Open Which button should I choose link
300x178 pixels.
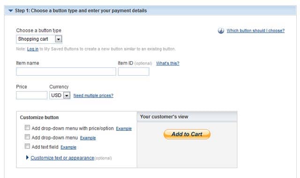tap(255, 30)
